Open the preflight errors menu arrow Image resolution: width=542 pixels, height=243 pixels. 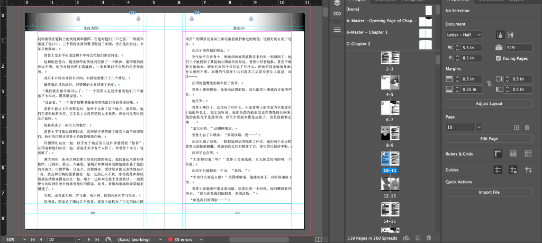tap(200, 239)
